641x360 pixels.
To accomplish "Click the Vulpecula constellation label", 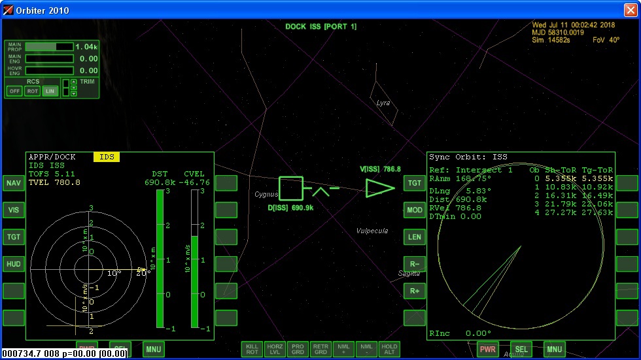I will point(372,231).
